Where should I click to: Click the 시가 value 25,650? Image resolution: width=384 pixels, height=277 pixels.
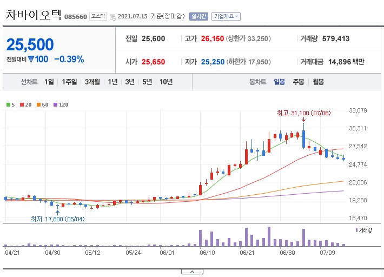point(153,62)
